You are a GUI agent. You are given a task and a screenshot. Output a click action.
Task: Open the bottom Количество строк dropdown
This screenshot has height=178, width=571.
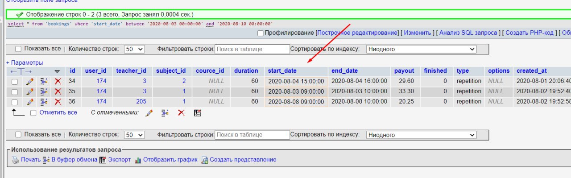[134, 135]
